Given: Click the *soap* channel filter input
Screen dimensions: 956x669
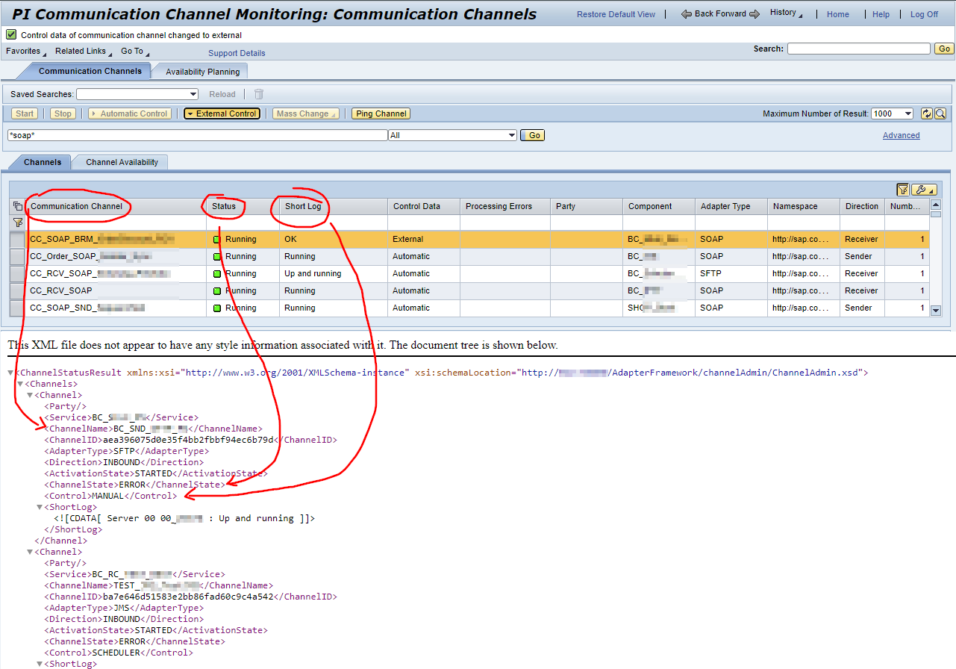Looking at the screenshot, I should click(197, 135).
